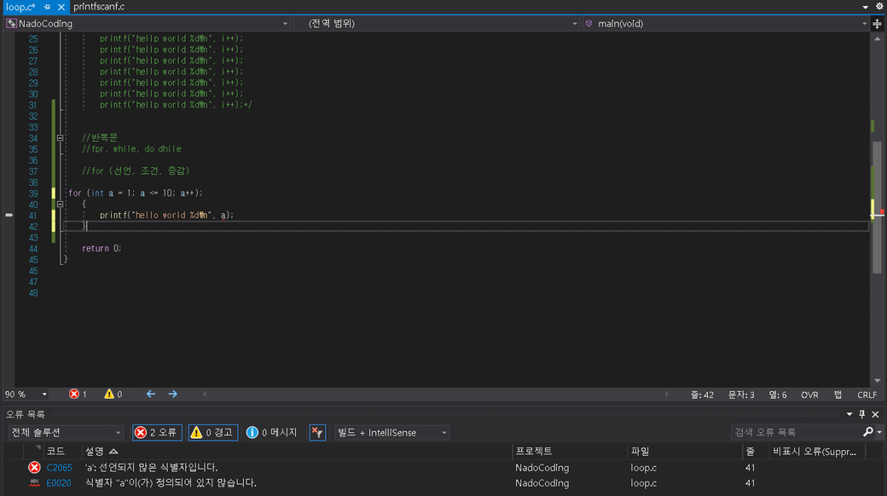Pin the loop.c tab

point(48,7)
